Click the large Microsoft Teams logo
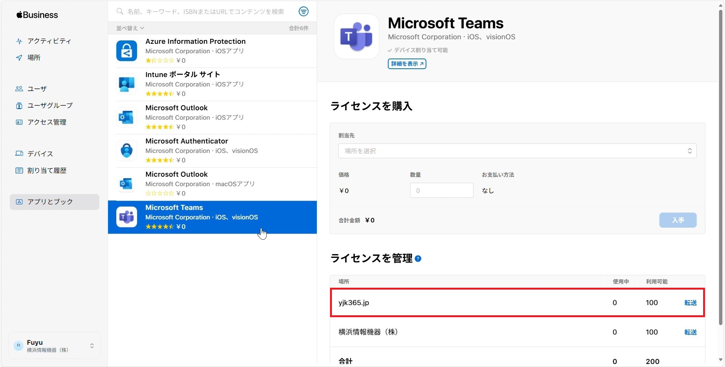Image resolution: width=725 pixels, height=367 pixels. pos(356,37)
